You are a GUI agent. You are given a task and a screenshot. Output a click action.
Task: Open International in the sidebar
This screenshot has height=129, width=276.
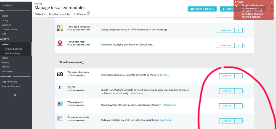tap(7, 71)
